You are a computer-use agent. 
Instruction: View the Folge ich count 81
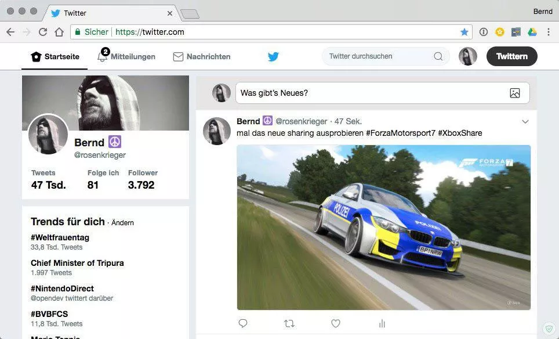93,185
